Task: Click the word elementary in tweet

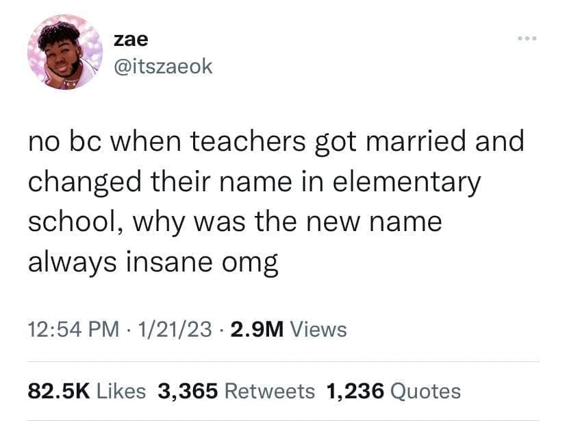Action: (x=407, y=182)
